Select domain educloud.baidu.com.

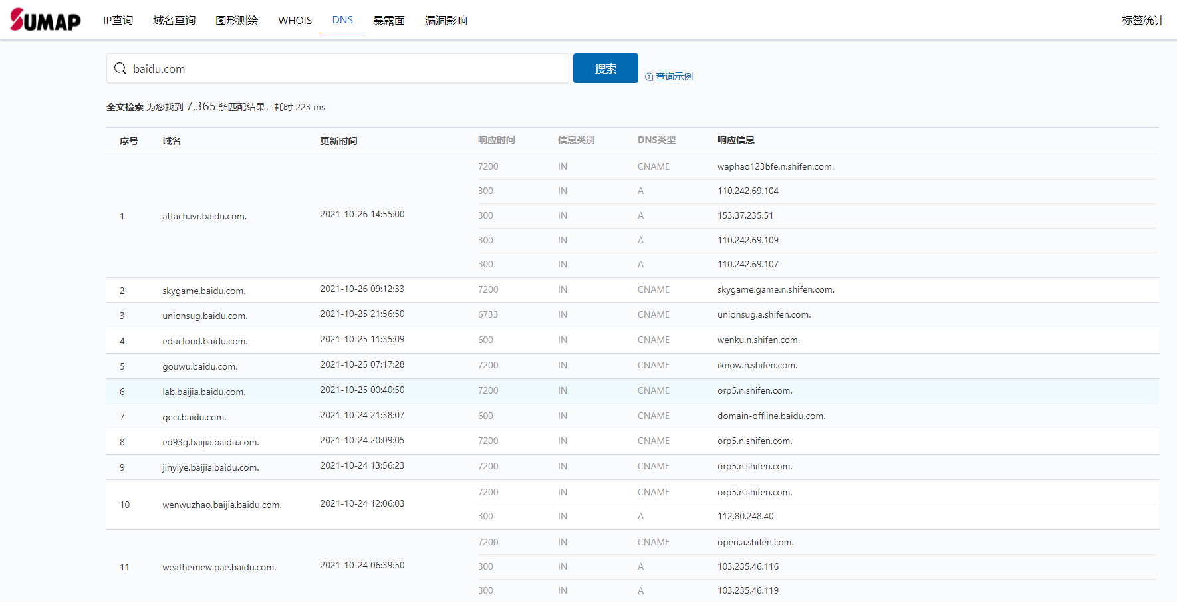pos(205,342)
